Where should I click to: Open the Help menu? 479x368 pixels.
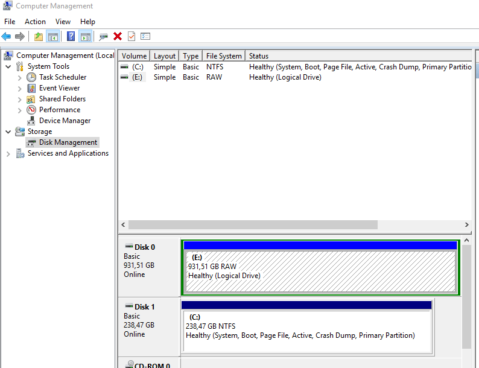pos(87,22)
